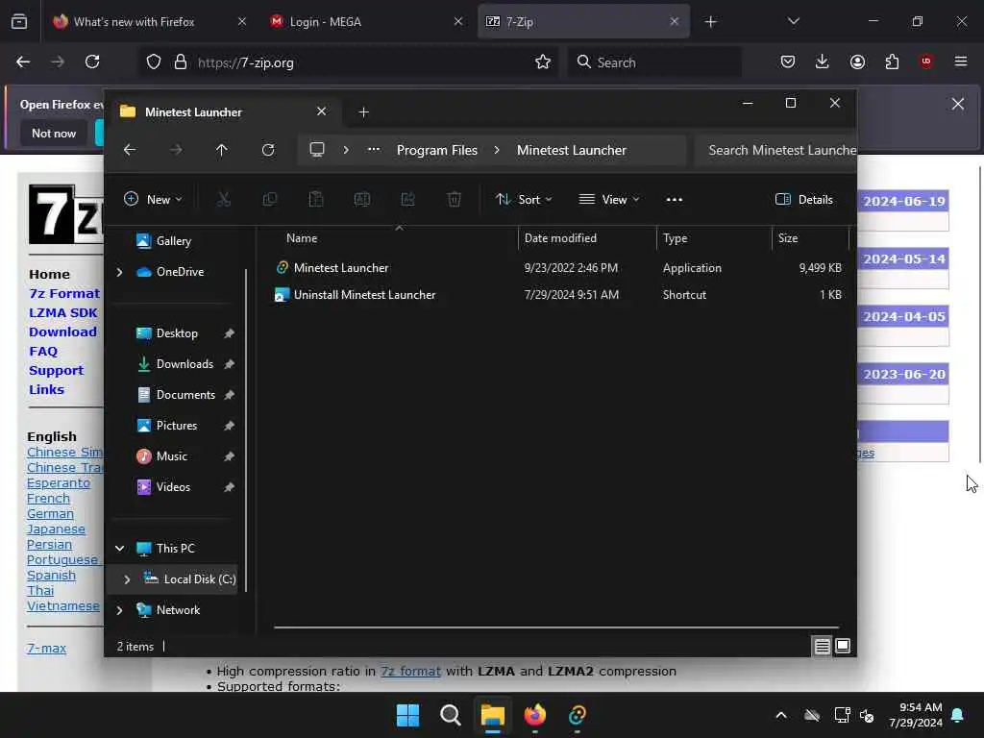Expand the OneDrive tree node
The width and height of the screenshot is (984, 738).
click(119, 272)
